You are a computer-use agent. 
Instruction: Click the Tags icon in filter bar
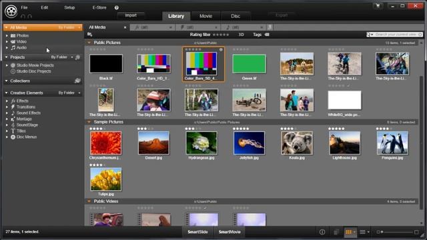point(267,35)
